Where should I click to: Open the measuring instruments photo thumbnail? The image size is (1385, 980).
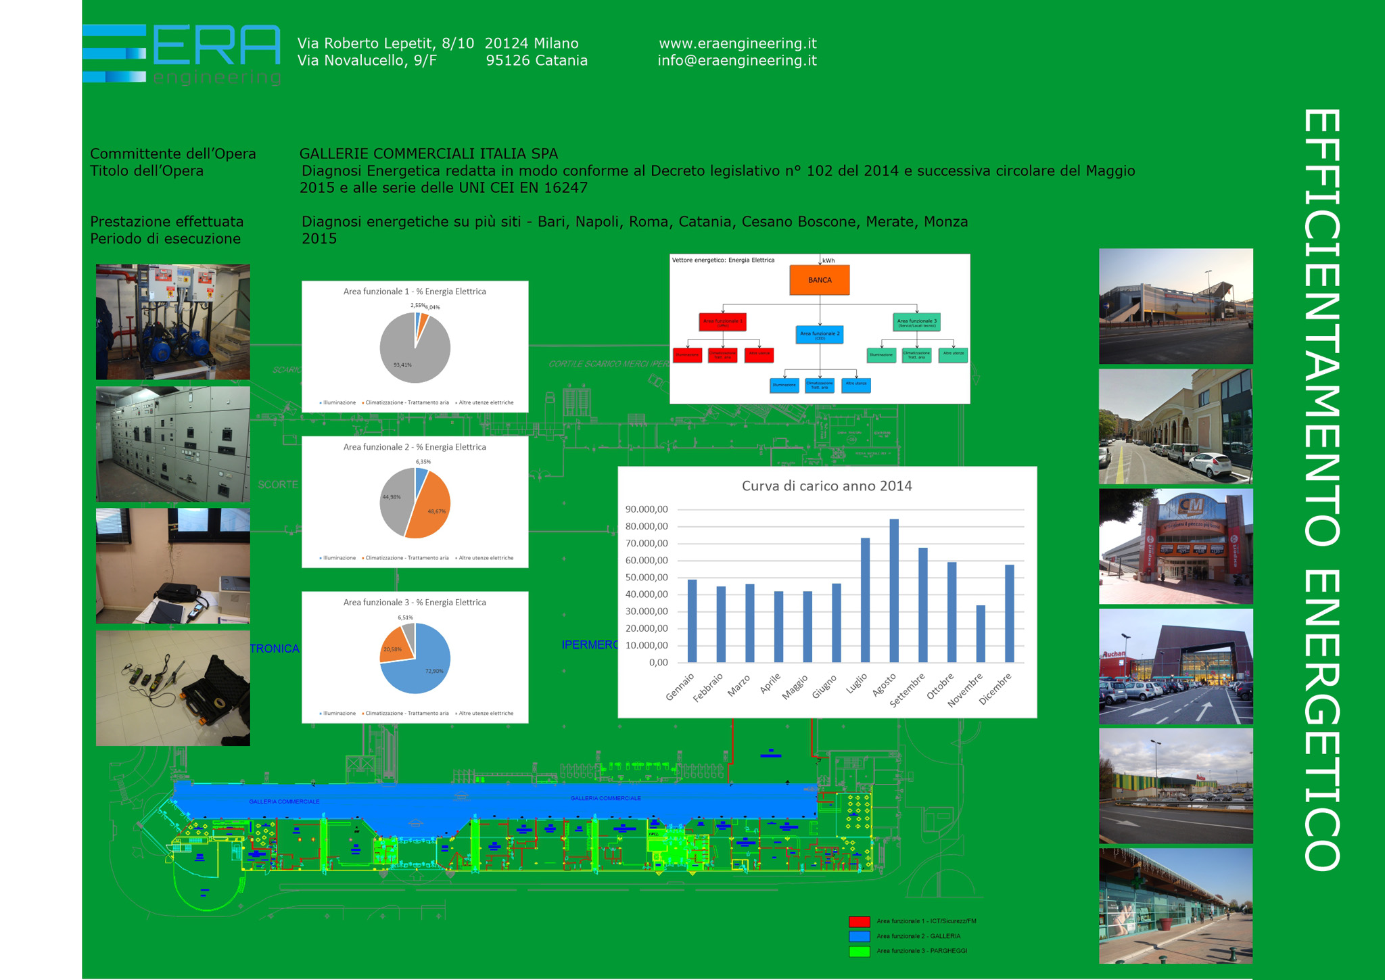pos(173,688)
